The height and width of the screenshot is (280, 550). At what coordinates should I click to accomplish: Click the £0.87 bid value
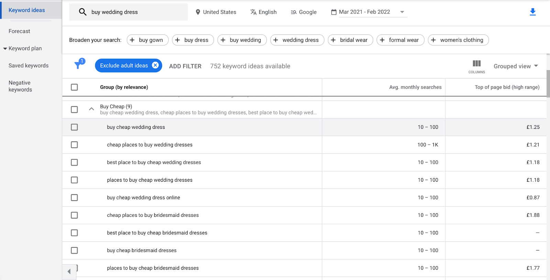click(533, 198)
